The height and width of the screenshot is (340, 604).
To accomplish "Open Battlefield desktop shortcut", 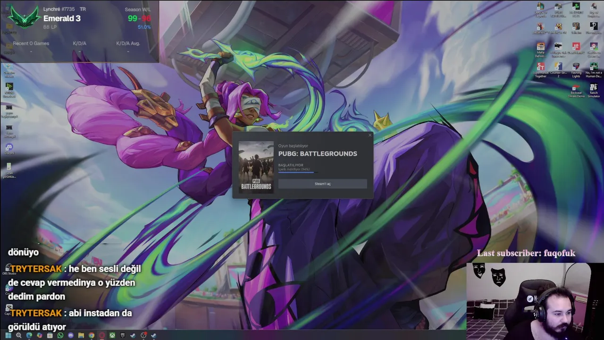I will [x=541, y=28].
